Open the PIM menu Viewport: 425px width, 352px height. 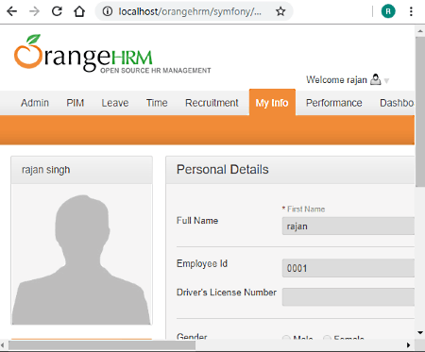pyautogui.click(x=76, y=103)
